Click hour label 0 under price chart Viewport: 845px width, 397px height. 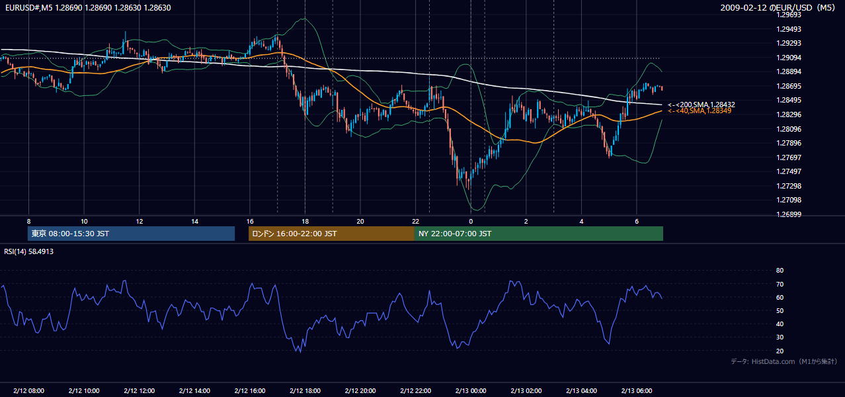coord(471,221)
